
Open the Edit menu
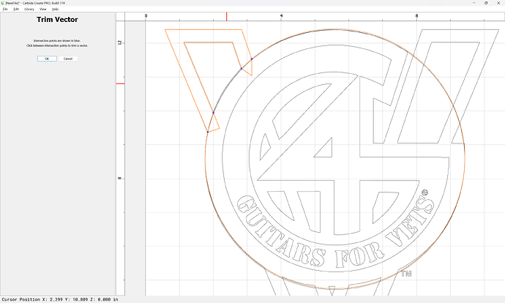coord(16,9)
